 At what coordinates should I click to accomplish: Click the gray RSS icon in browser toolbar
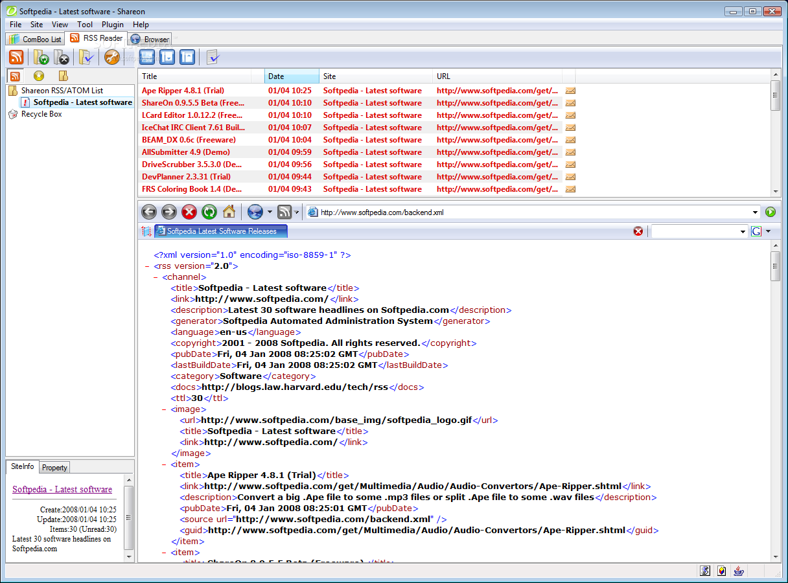tap(284, 211)
